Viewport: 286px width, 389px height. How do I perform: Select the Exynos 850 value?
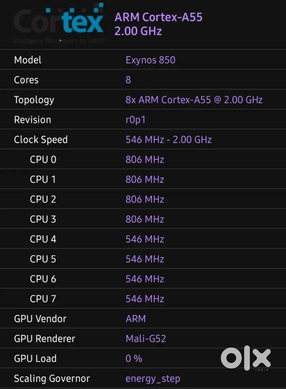150,60
